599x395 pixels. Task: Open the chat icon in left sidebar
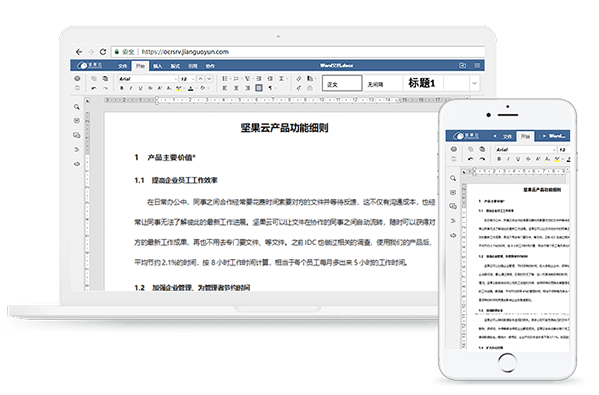[77, 135]
